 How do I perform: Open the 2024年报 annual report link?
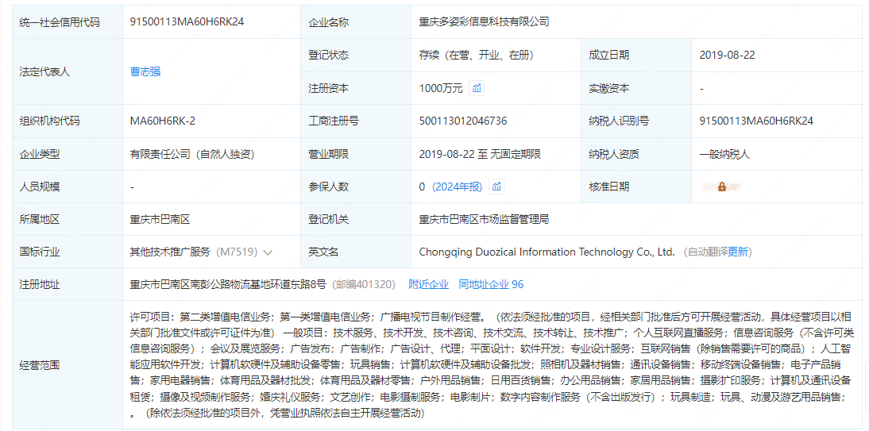pyautogui.click(x=458, y=187)
